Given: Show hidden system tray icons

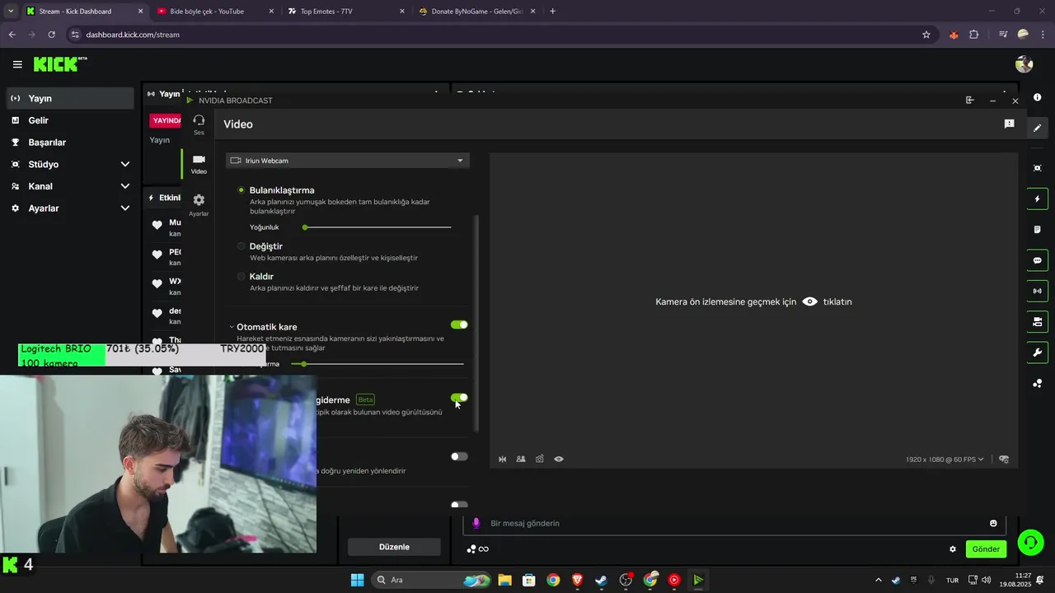Looking at the screenshot, I should pos(878,580).
